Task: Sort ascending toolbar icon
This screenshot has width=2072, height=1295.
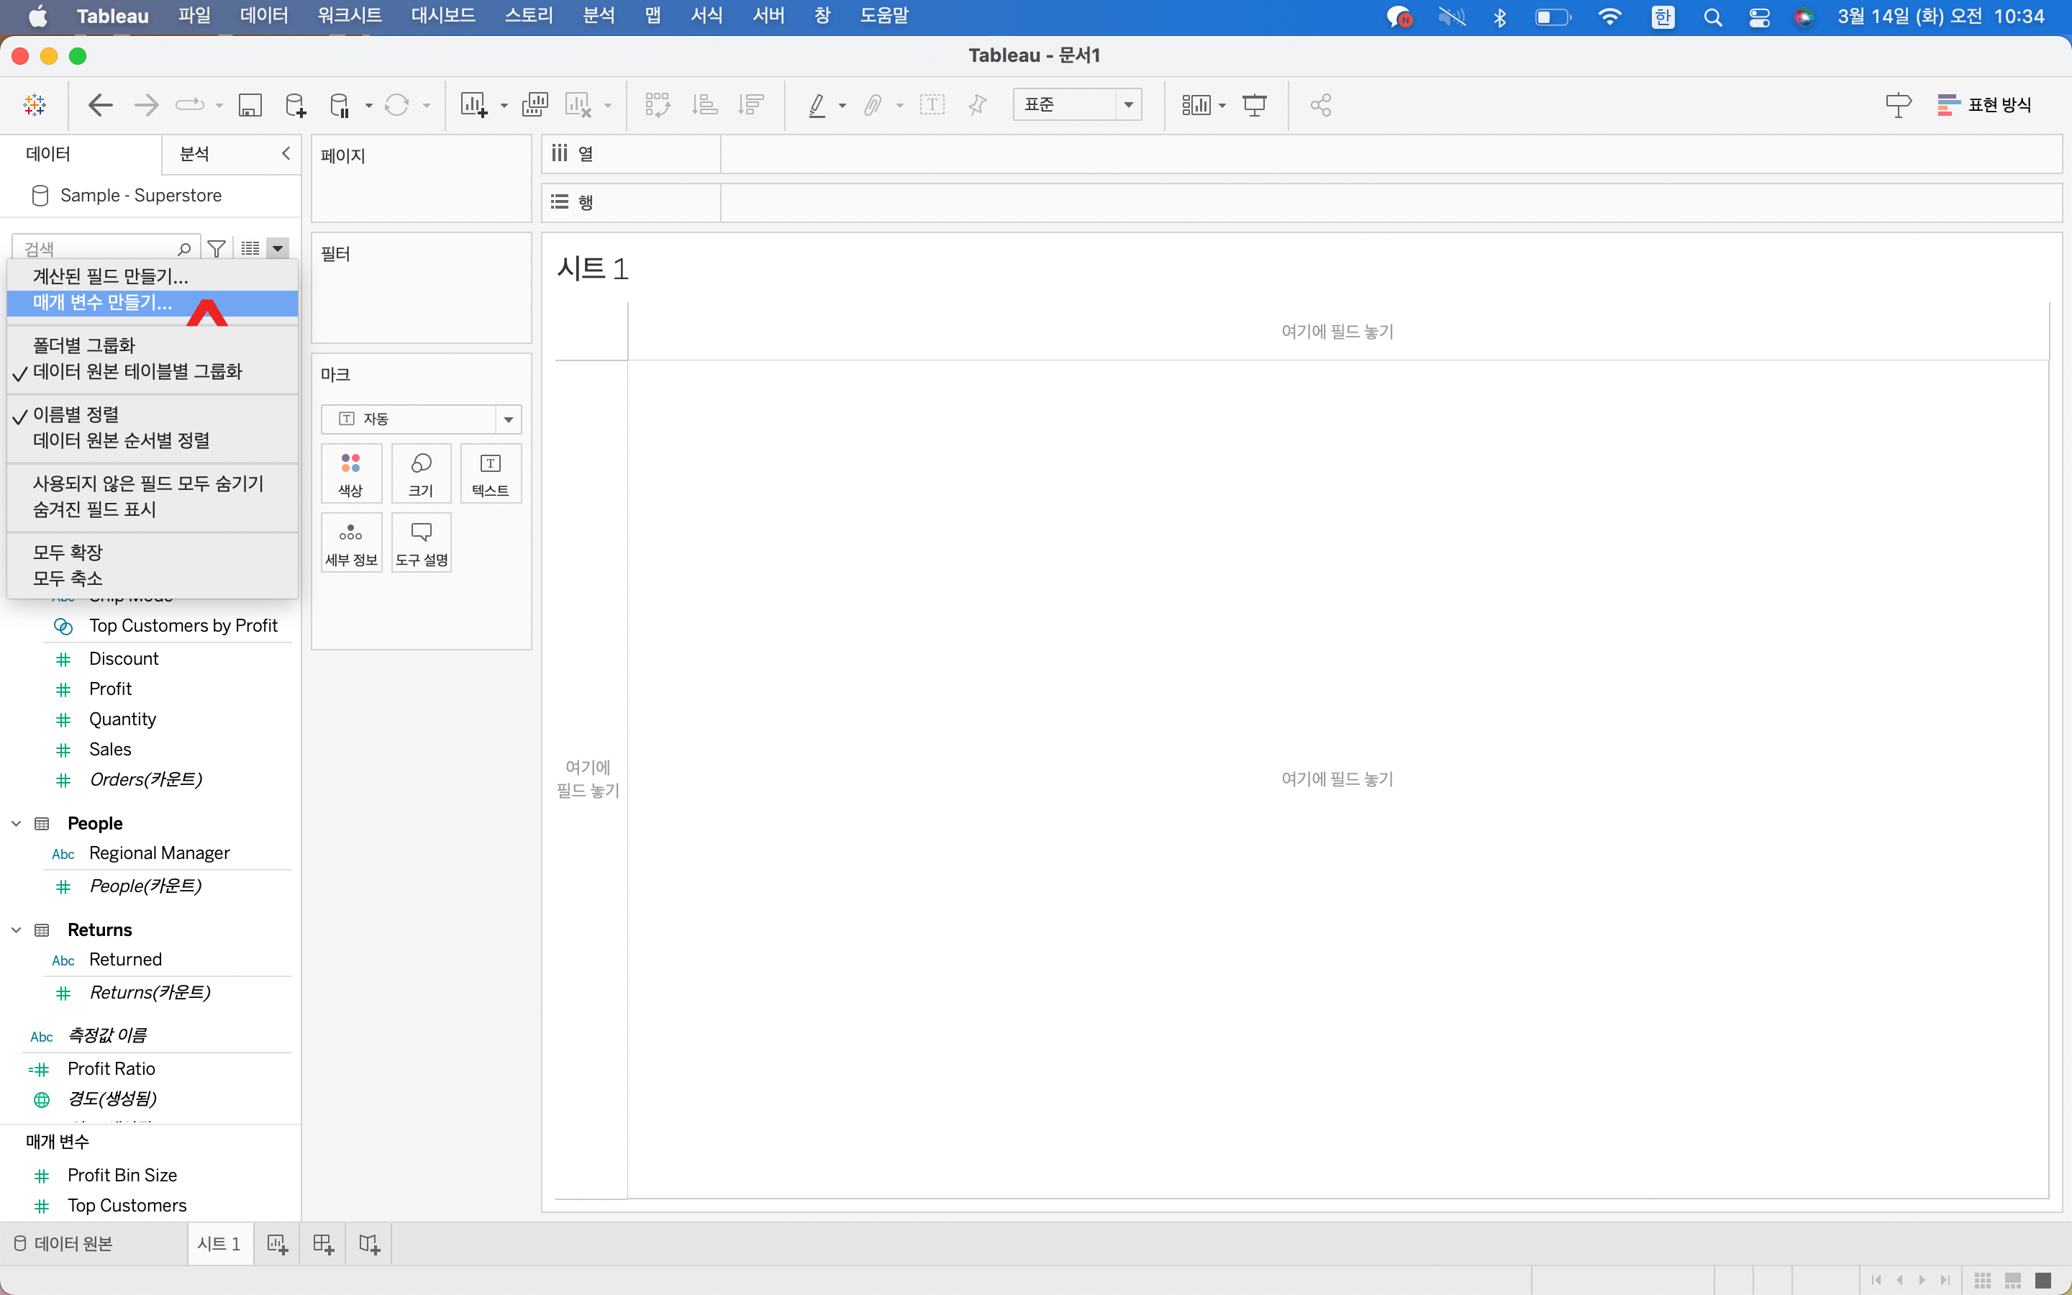Action: (704, 104)
